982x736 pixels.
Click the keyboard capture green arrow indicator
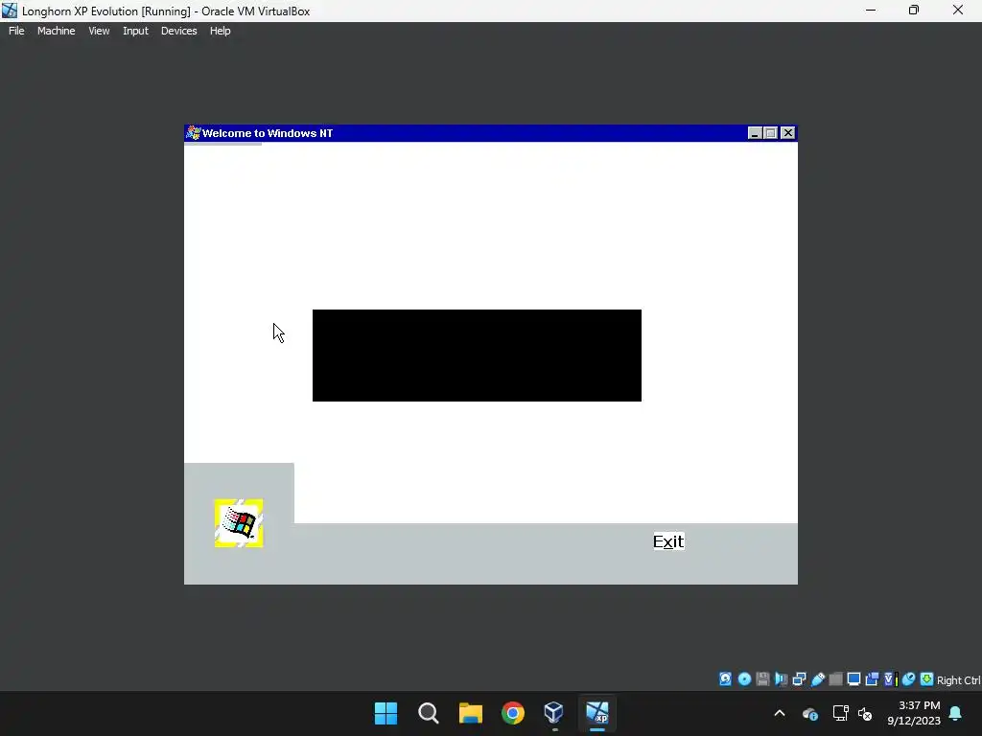coord(927,679)
